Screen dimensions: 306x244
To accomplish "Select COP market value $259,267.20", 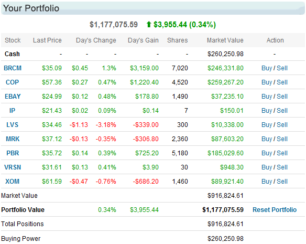I will [225, 82].
